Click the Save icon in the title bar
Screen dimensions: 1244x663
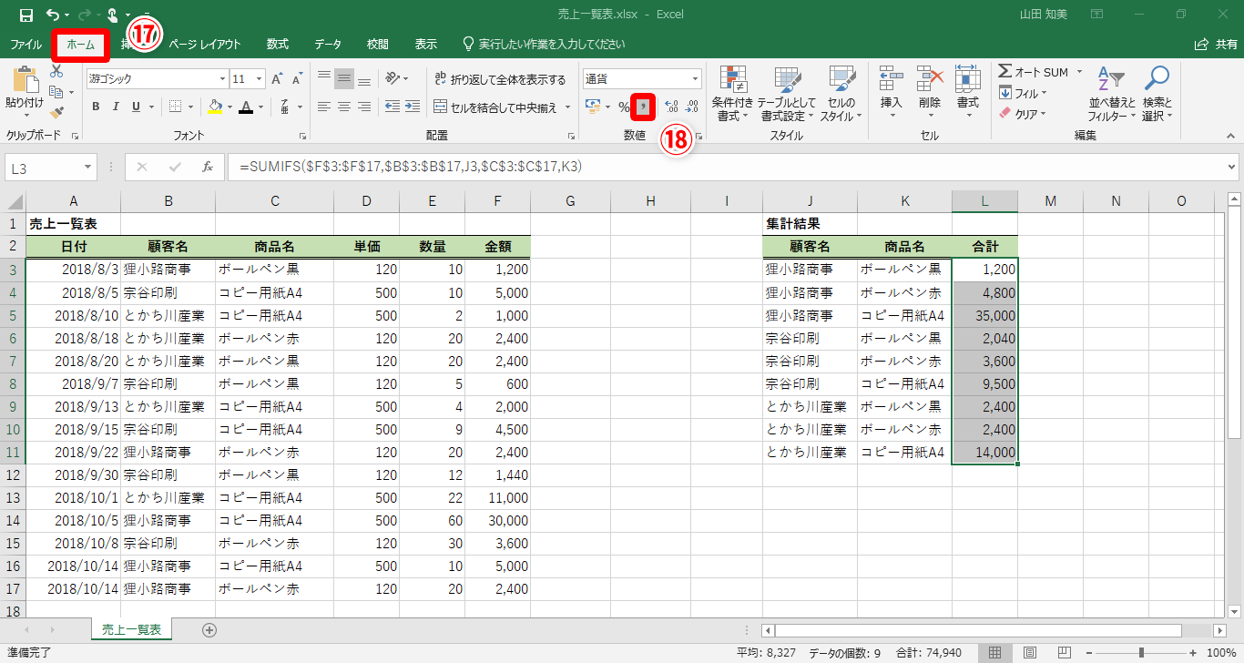click(25, 15)
